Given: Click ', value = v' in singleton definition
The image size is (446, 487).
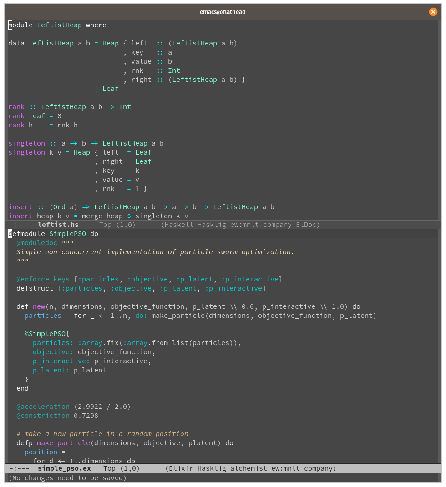Looking at the screenshot, I should [117, 180].
